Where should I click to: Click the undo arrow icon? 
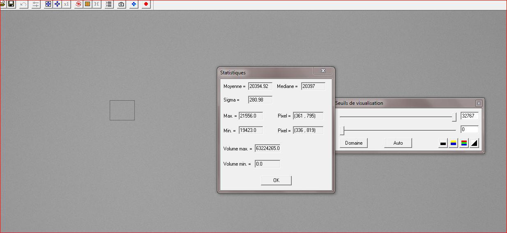point(23,4)
